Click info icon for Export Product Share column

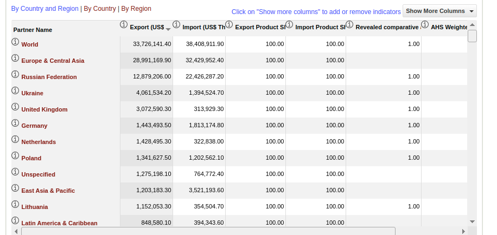[x=229, y=24]
